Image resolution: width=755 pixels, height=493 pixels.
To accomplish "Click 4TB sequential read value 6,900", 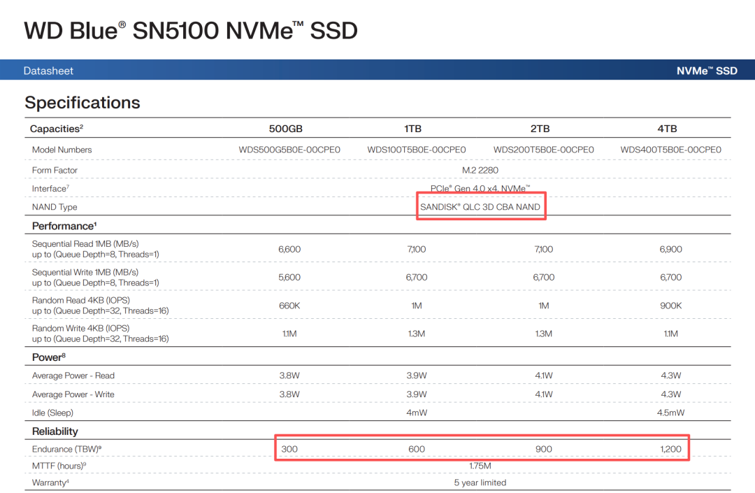I will (670, 250).
